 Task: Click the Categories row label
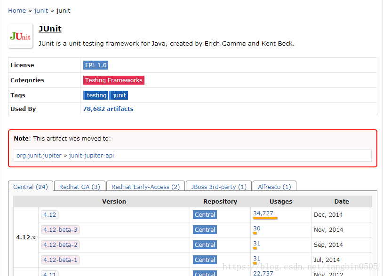click(x=27, y=80)
